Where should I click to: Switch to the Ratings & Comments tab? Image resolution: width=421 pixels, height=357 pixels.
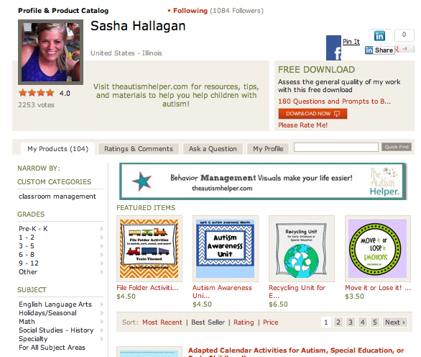[x=139, y=149]
